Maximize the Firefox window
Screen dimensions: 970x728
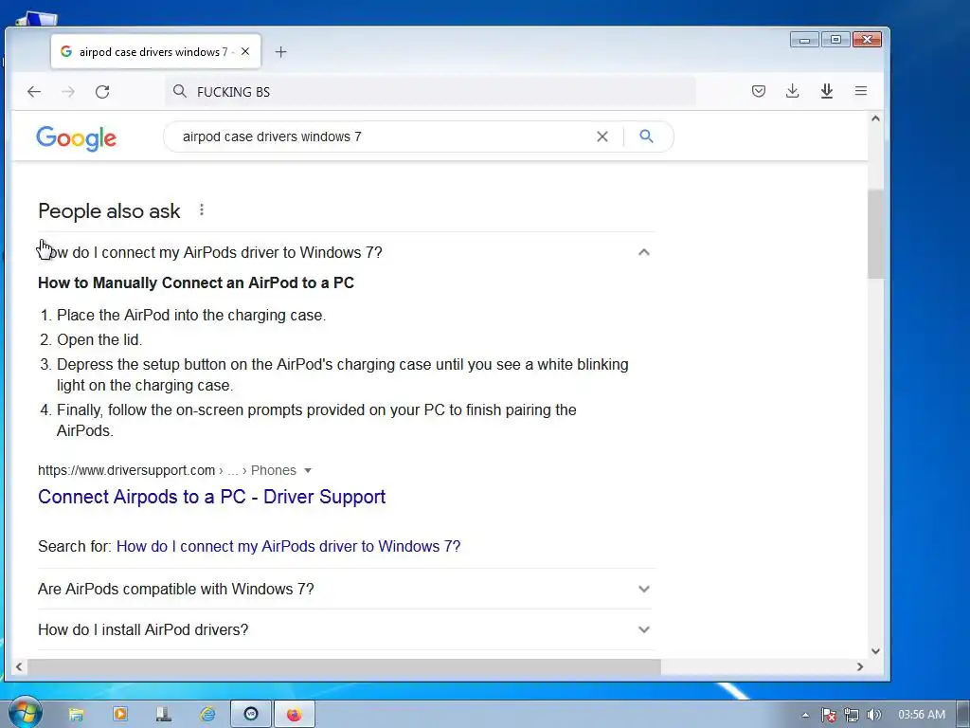(x=835, y=40)
